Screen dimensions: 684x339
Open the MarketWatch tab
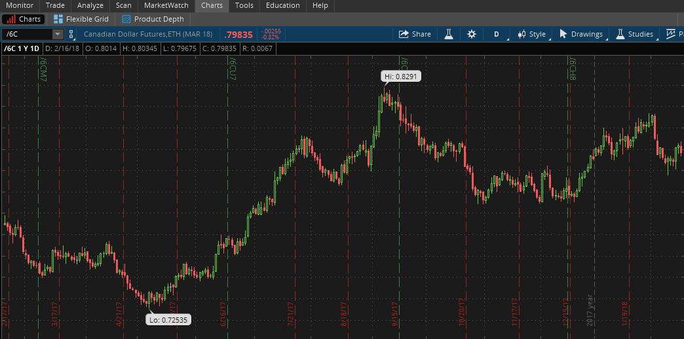pos(166,6)
